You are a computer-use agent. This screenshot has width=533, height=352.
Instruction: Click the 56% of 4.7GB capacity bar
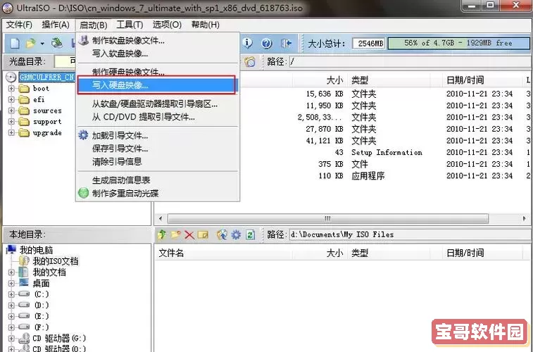click(458, 43)
